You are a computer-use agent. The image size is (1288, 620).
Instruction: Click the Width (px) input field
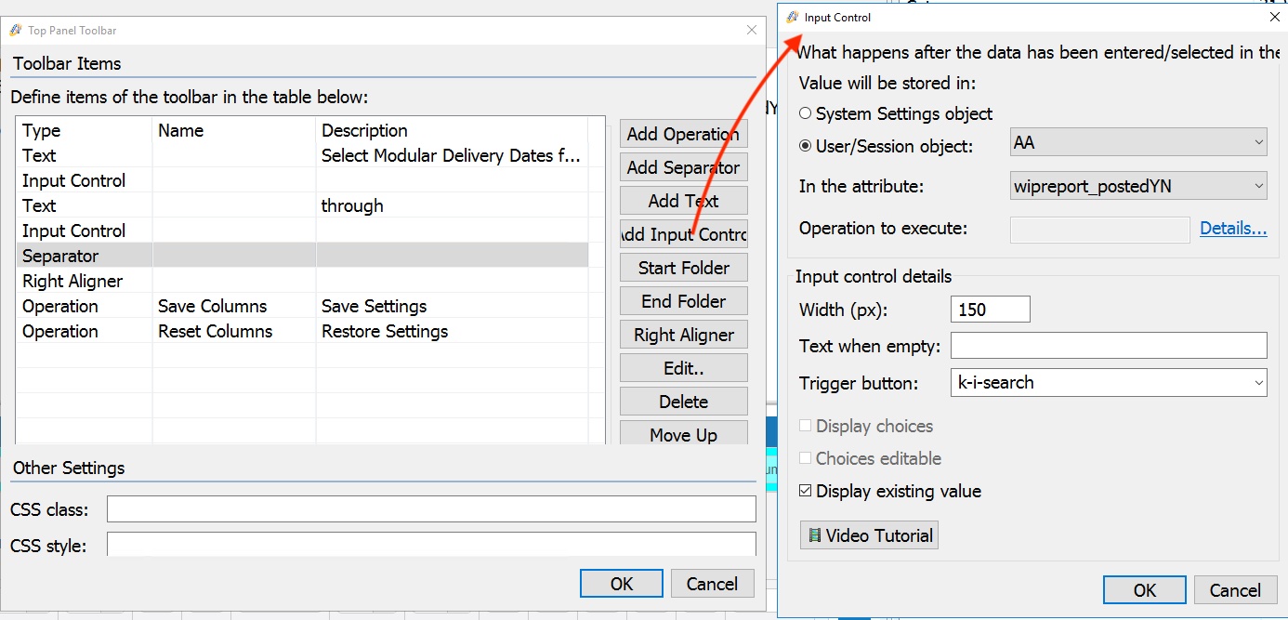click(991, 310)
